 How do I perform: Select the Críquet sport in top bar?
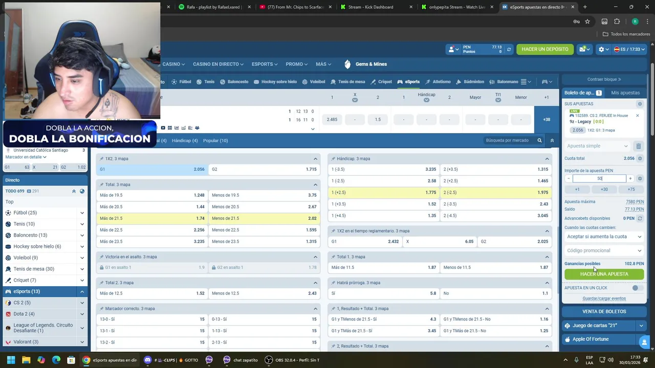[x=381, y=82]
